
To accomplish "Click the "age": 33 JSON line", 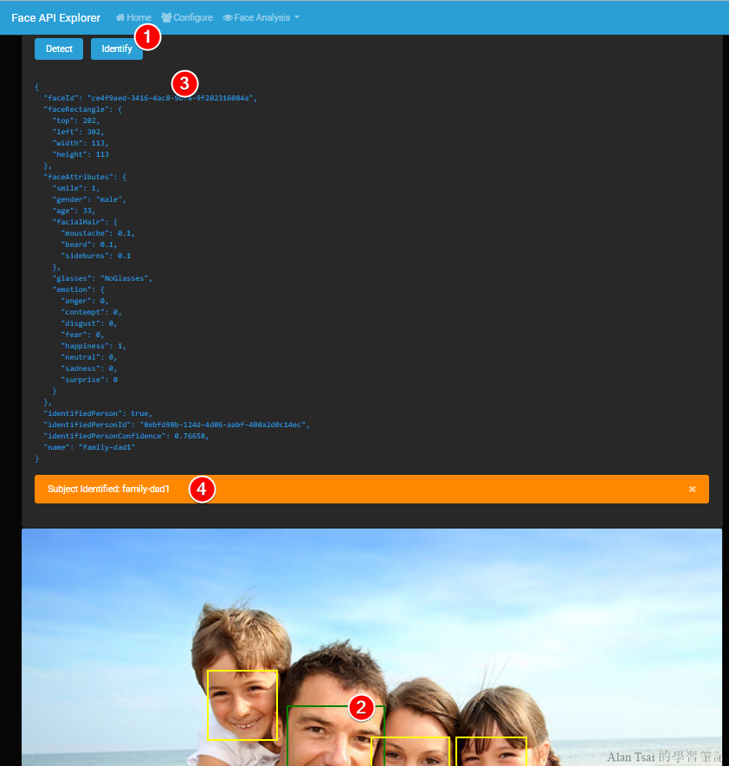I will [x=74, y=211].
